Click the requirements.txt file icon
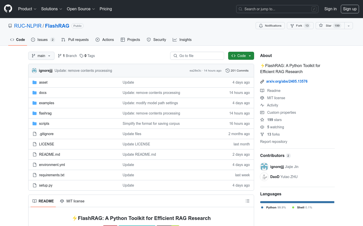 click(35, 175)
